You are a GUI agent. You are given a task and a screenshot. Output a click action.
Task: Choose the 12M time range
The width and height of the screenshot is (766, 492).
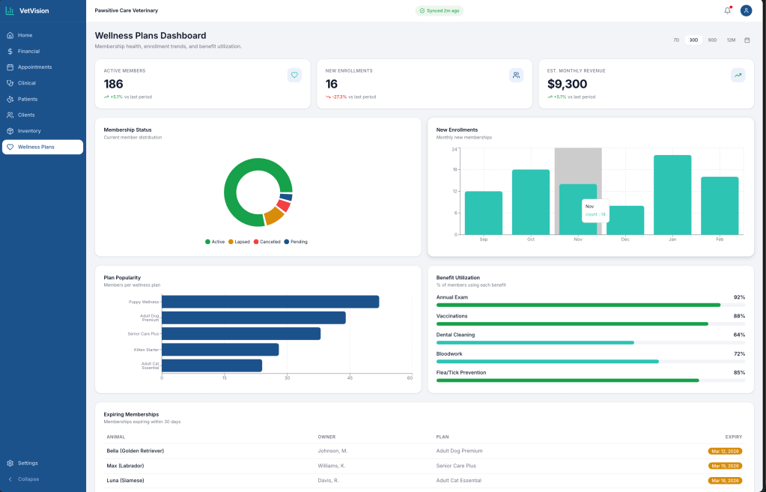point(731,40)
